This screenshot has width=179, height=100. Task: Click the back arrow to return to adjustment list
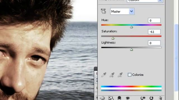click(x=102, y=98)
